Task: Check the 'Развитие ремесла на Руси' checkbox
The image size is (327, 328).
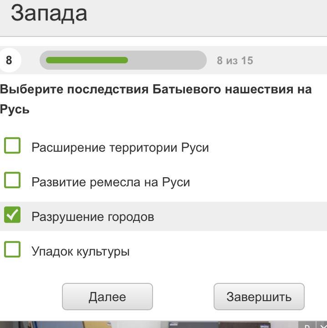Action: 12,180
